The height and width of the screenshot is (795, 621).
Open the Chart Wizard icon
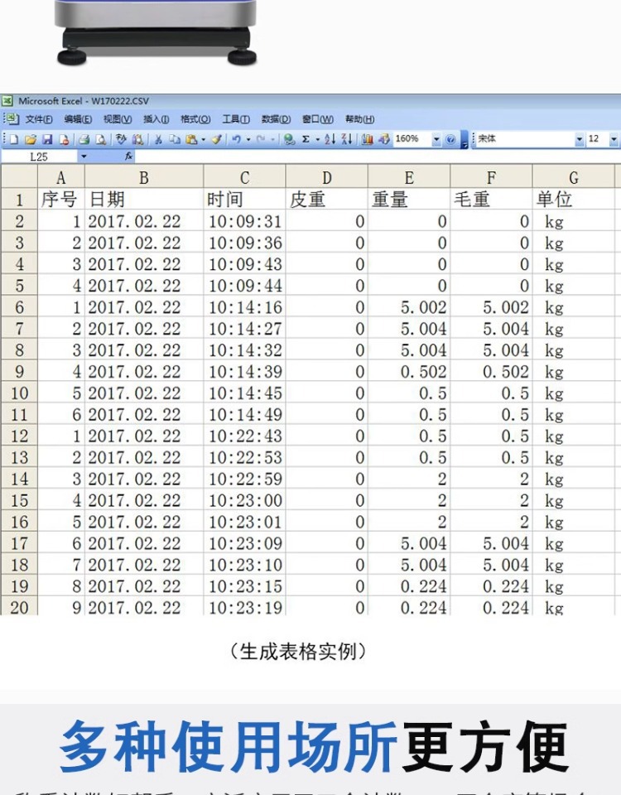367,139
